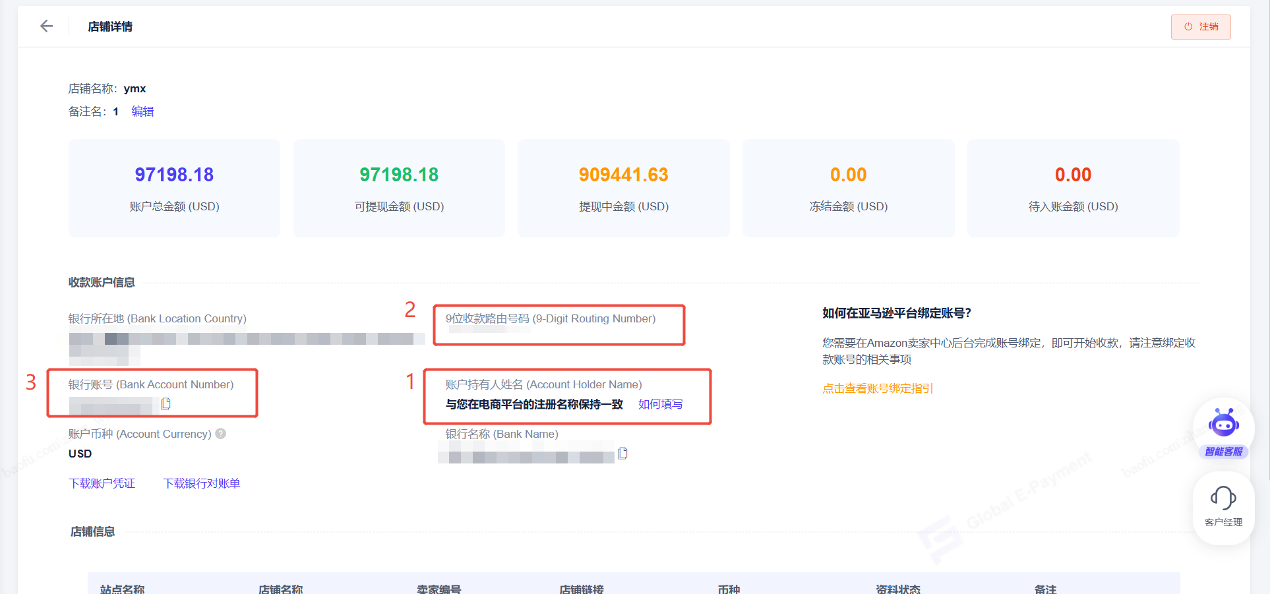Select the 提现中金额 balance card
This screenshot has width=1270, height=594.
tap(623, 188)
